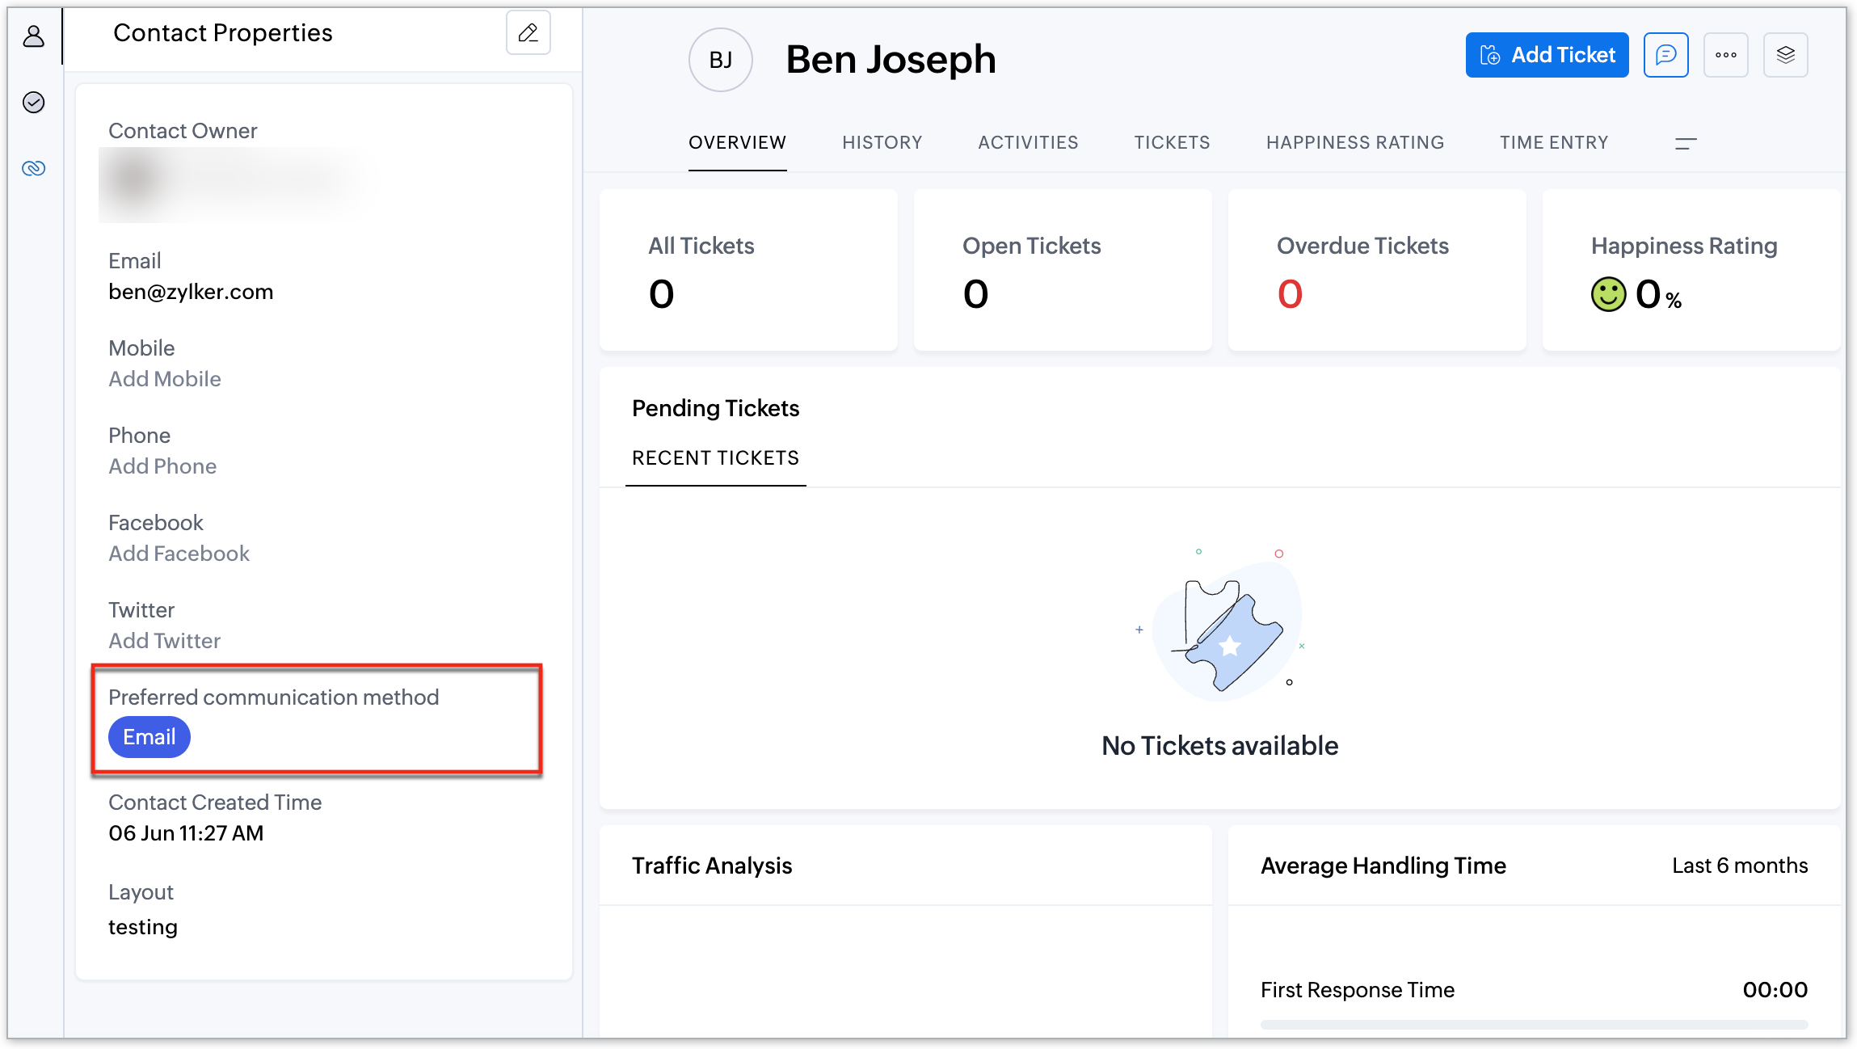Click the BJ avatar circle
The image size is (1857, 1049).
coord(720,60)
